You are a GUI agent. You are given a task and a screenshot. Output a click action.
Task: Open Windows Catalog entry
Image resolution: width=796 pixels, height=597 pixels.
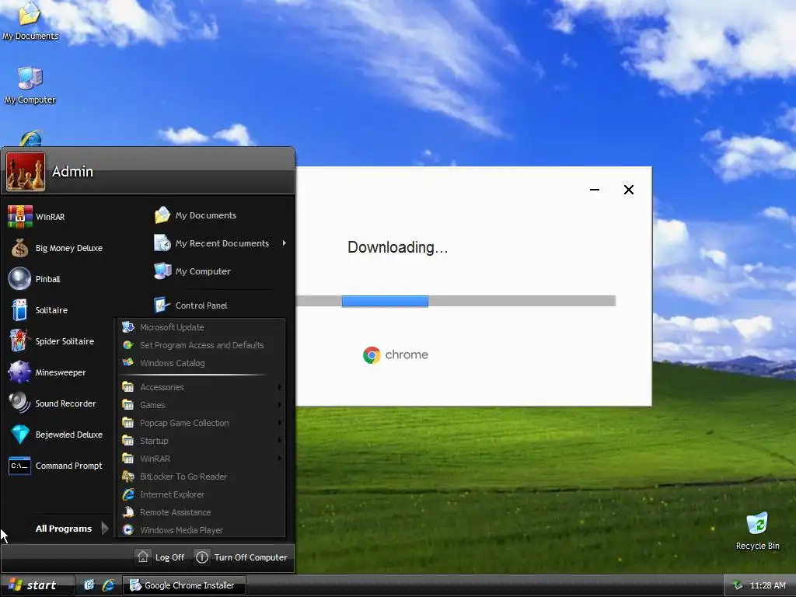coord(163,363)
